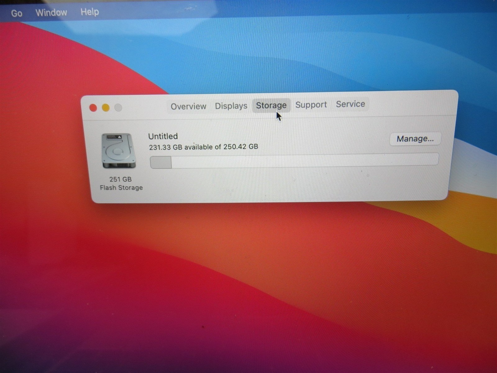Click the "Flash Storage" label

pos(121,188)
